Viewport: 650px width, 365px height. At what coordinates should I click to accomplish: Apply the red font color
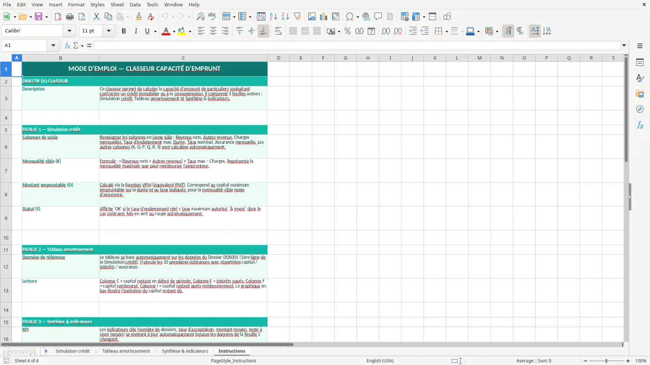[166, 31]
